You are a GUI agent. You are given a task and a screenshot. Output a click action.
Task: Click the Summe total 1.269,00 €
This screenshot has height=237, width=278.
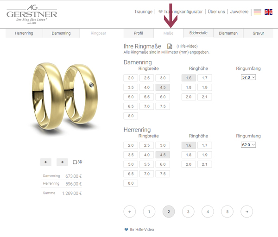72,193
